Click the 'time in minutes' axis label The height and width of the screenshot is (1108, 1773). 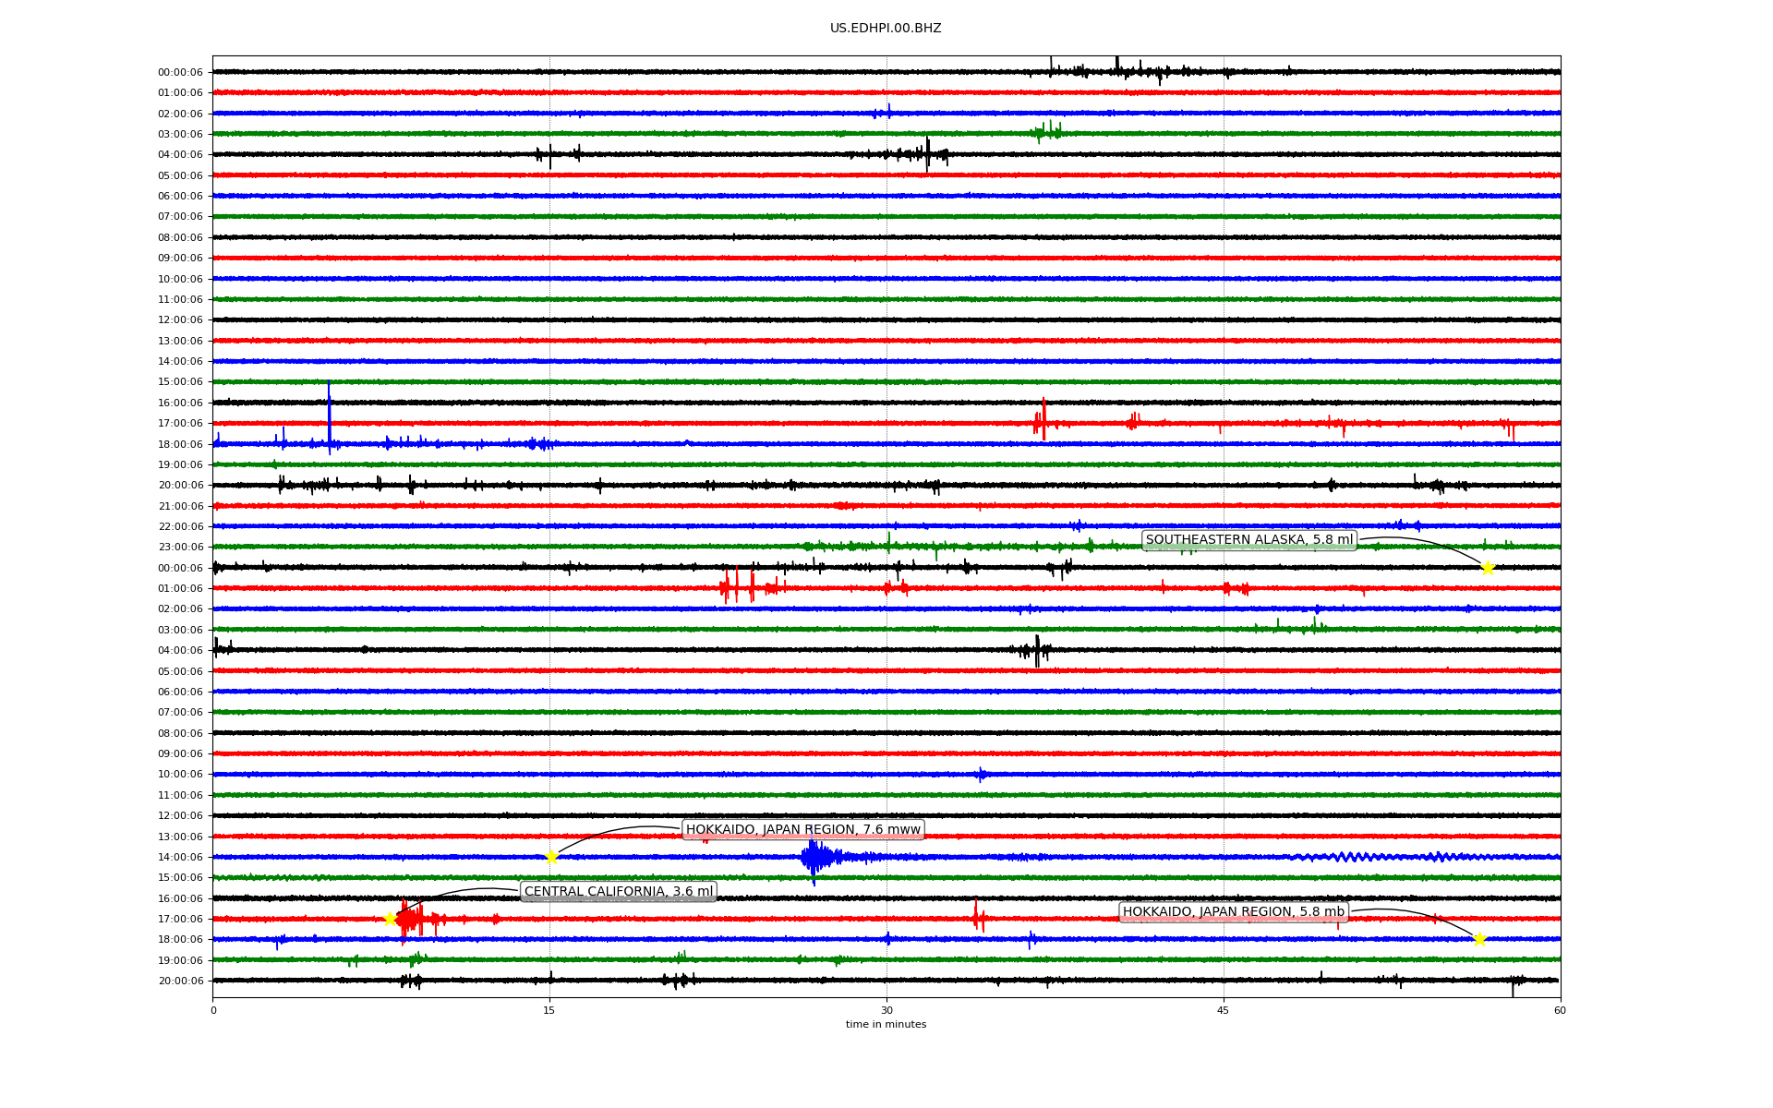(x=886, y=1024)
